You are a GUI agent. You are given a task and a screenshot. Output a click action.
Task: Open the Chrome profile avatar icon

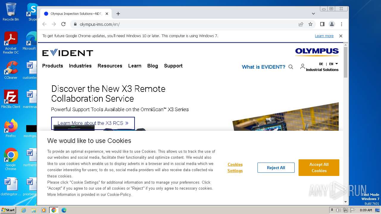click(x=332, y=24)
